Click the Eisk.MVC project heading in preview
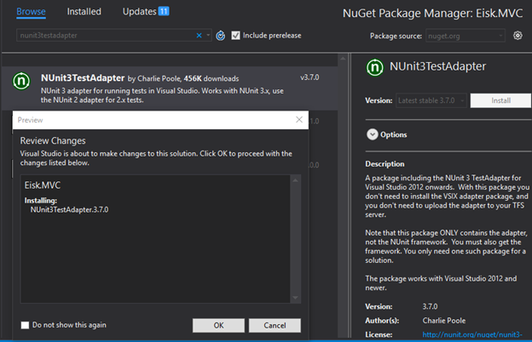The width and height of the screenshot is (532, 342). click(x=42, y=185)
